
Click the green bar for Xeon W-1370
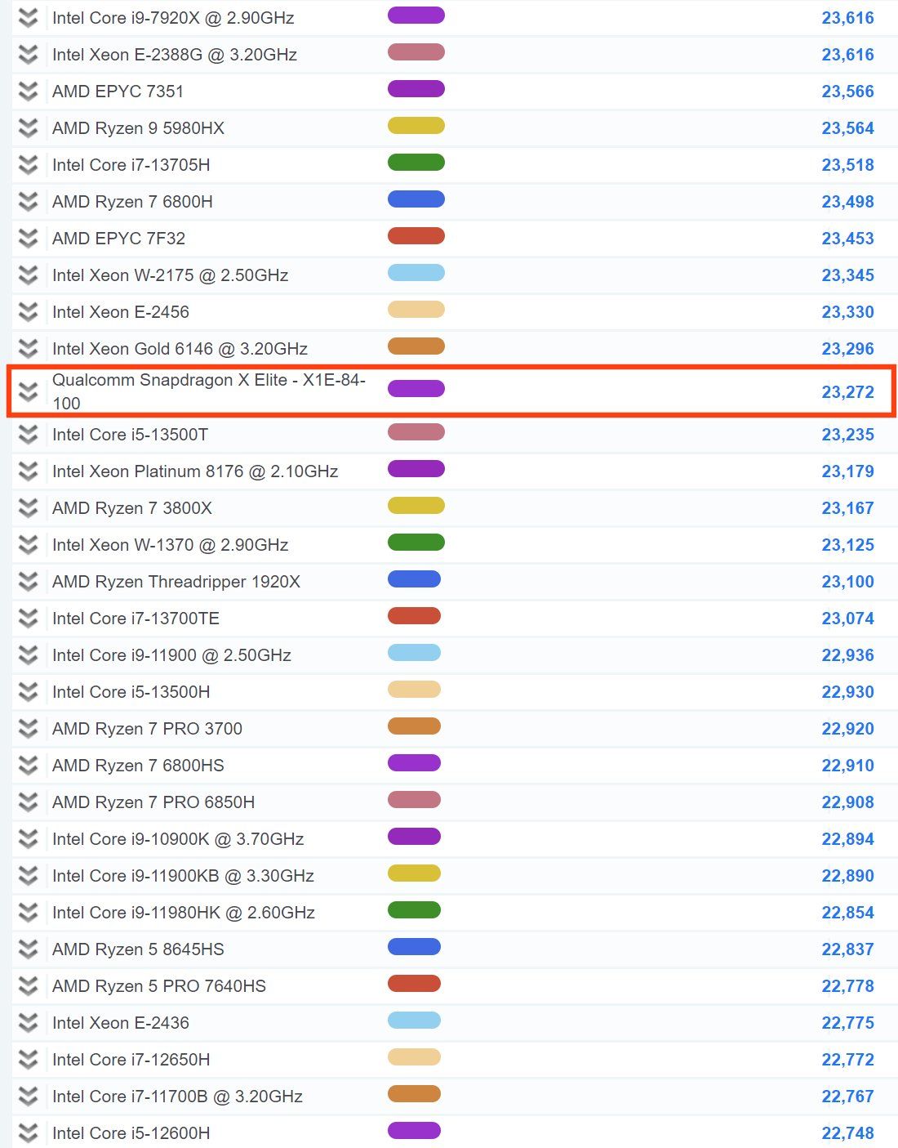(416, 543)
